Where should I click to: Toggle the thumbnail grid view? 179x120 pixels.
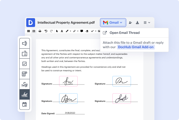[x=28, y=31]
